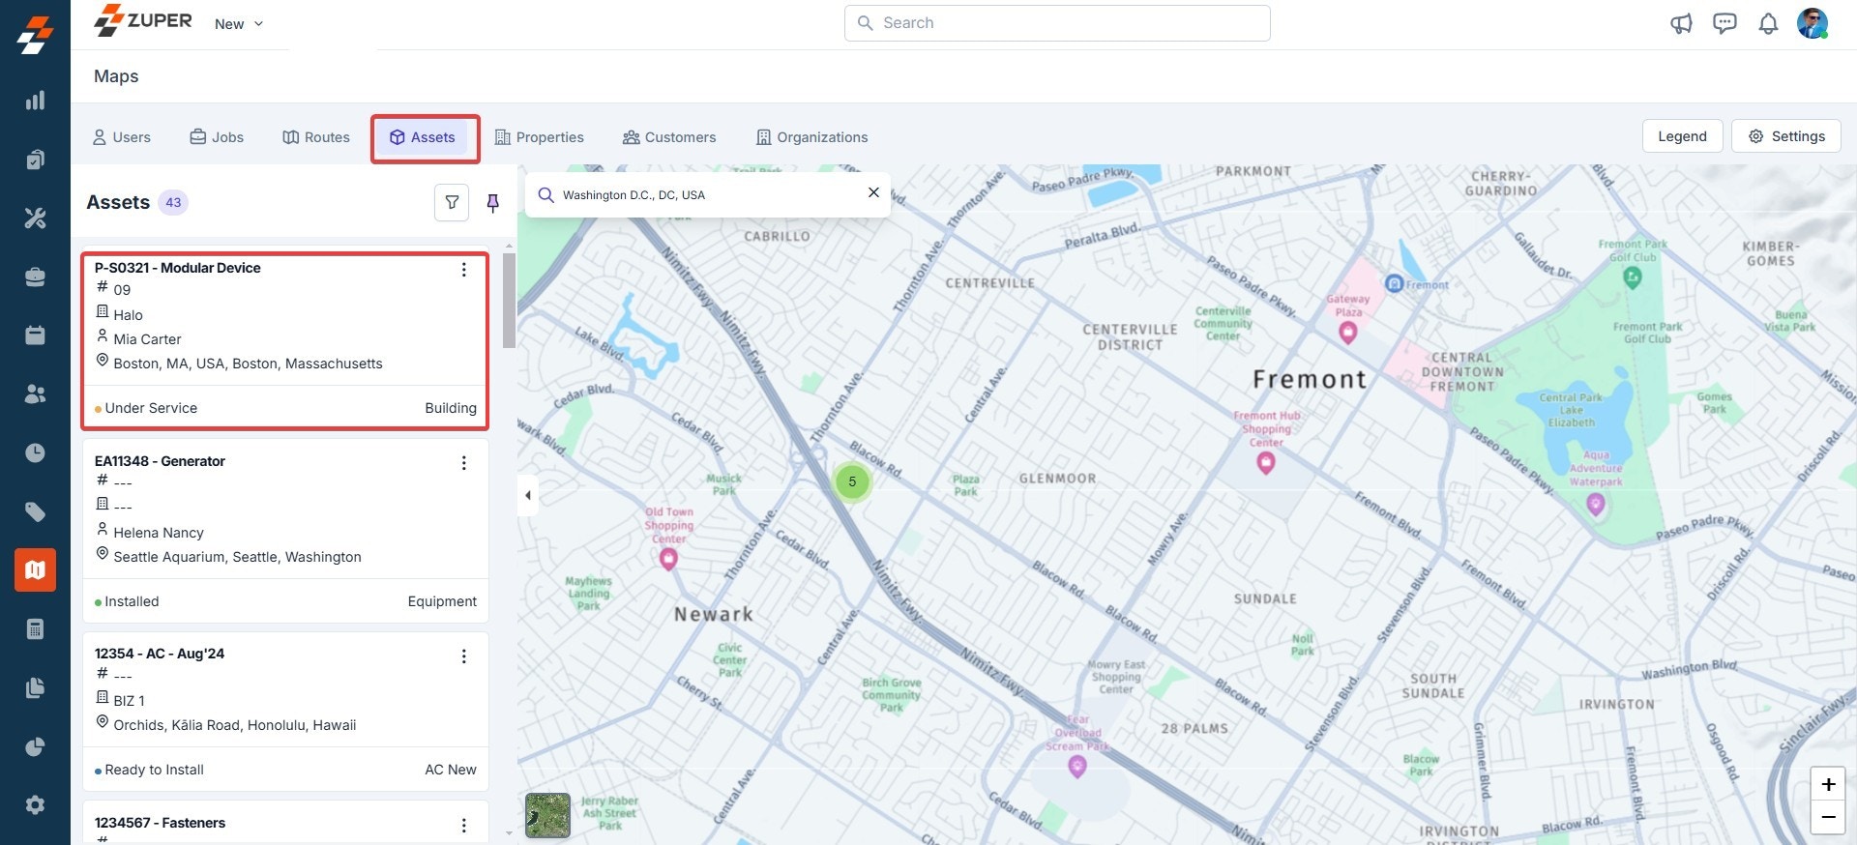Image resolution: width=1857 pixels, height=845 pixels.
Task: Switch to the Properties tab
Action: coord(540,137)
